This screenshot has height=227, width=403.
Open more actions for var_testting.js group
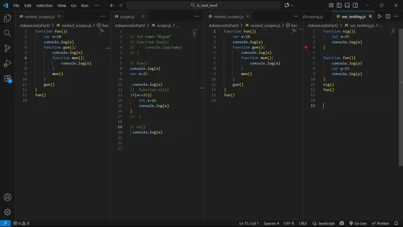396,16
